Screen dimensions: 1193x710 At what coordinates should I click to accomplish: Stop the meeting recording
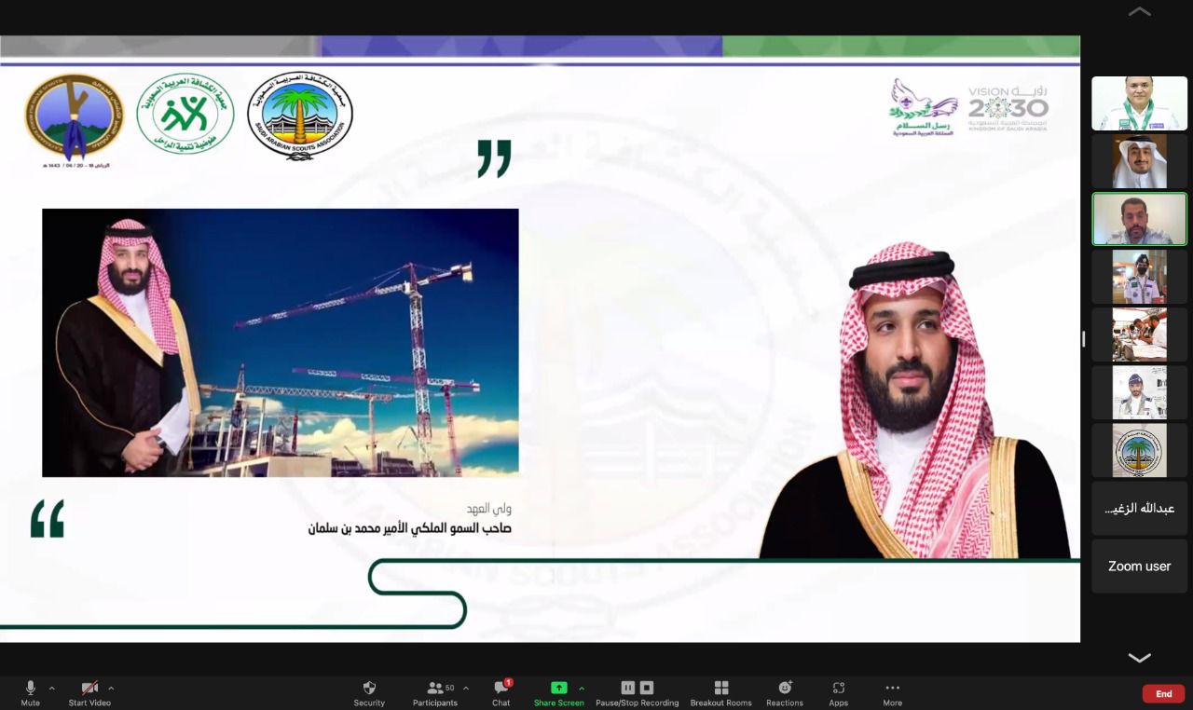click(647, 688)
